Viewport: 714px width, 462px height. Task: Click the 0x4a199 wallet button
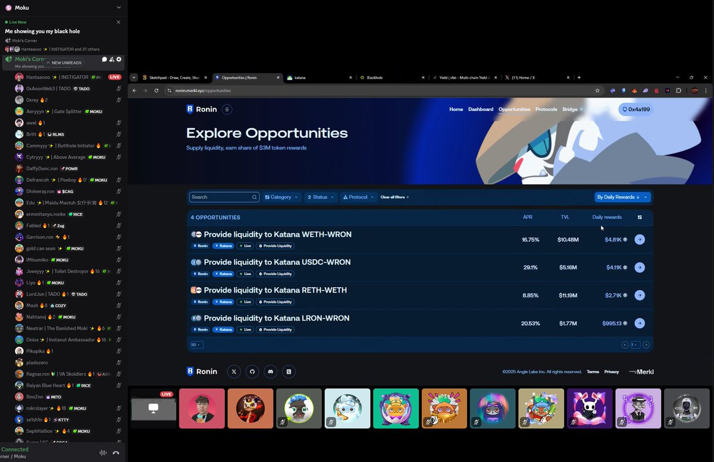click(635, 109)
